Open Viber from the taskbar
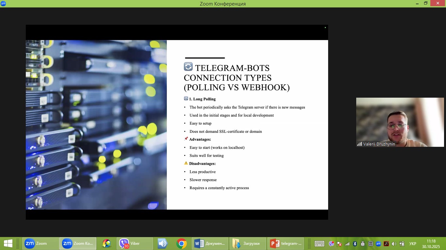Viewport: 446px width, 250px height. 135,243
